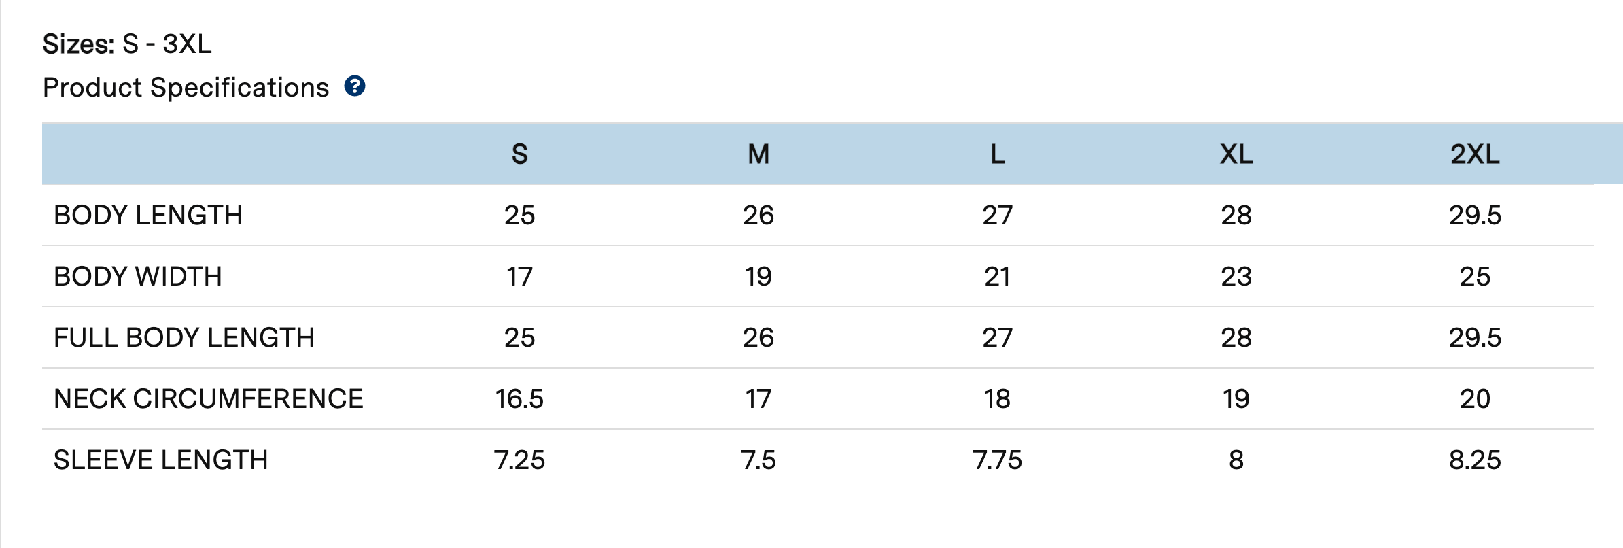Click the SLEEVE LENGTH row label
The image size is (1623, 548).
pos(161,460)
